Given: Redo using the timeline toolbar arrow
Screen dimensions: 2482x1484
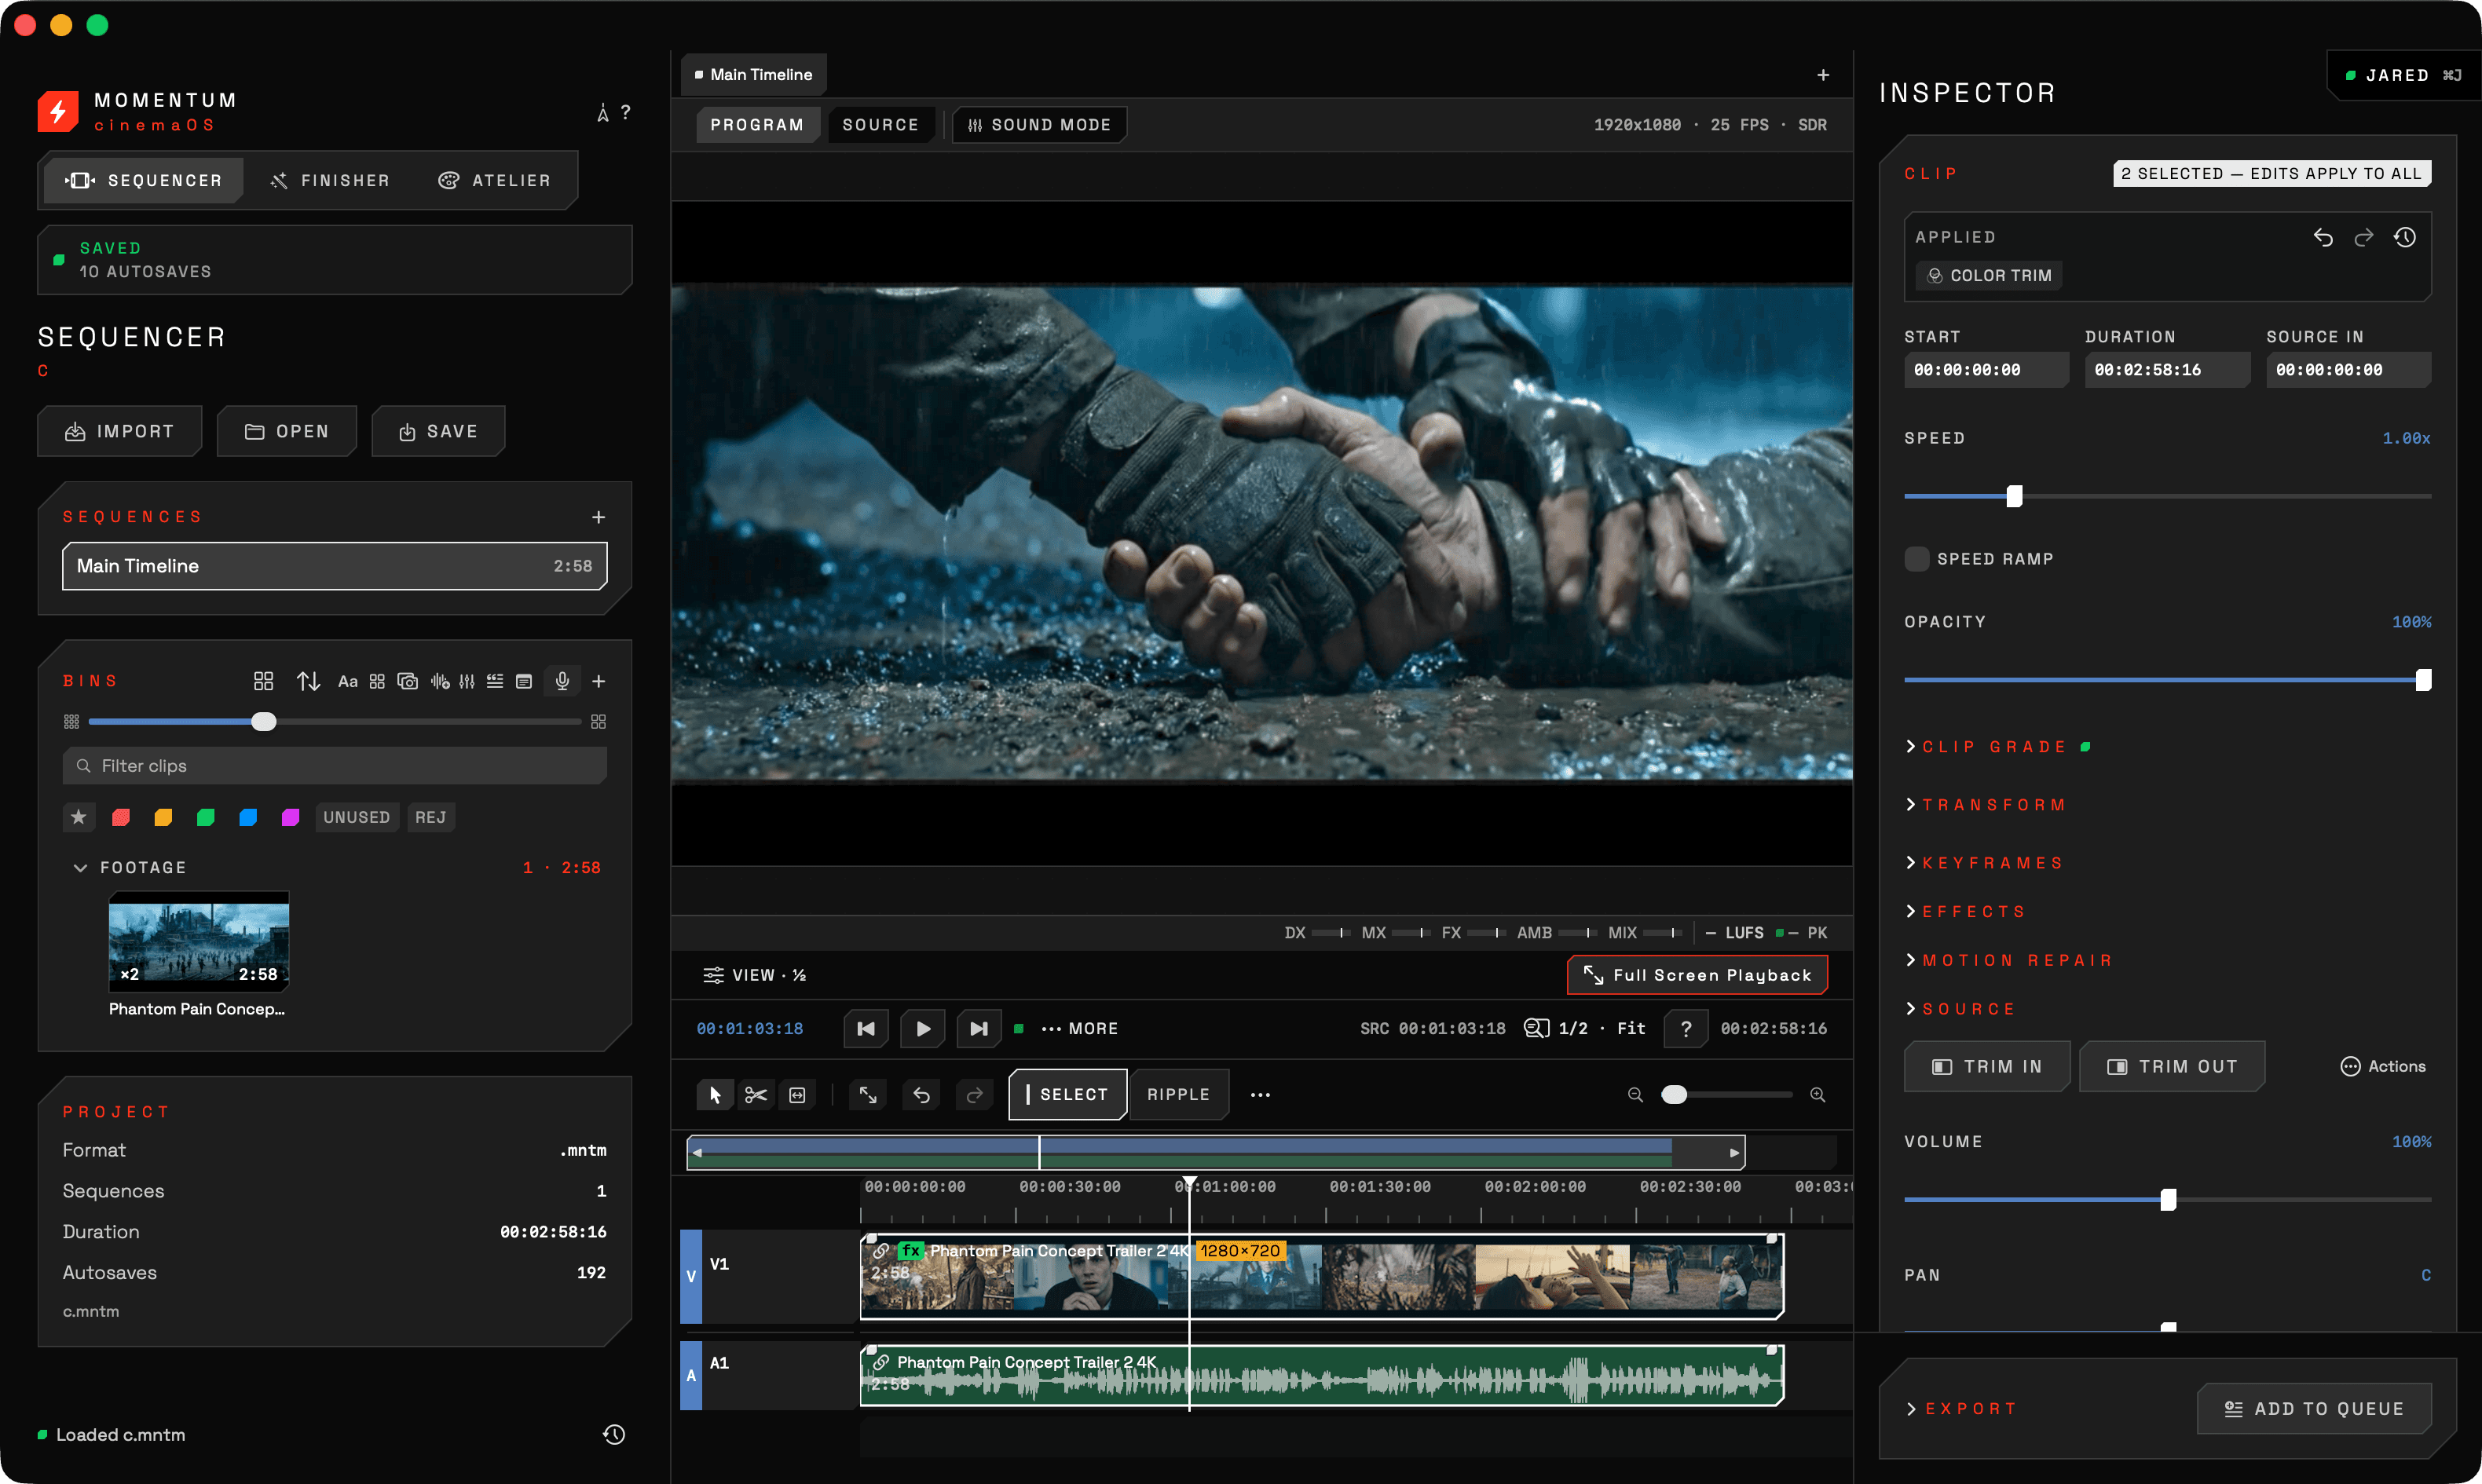Looking at the screenshot, I should tap(974, 1095).
